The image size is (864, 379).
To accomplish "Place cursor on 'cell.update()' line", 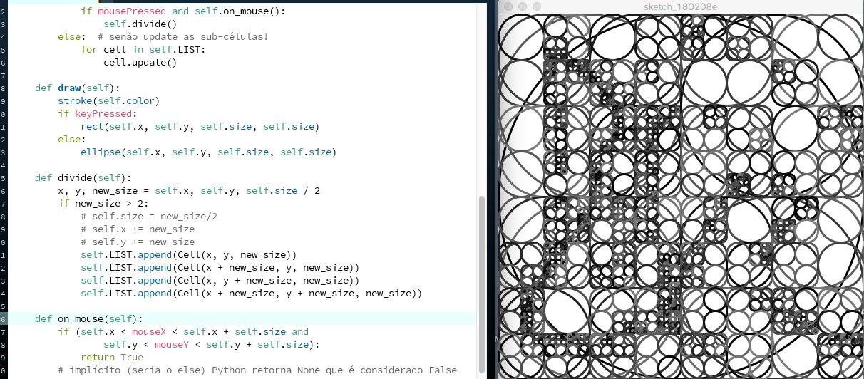I will [140, 62].
